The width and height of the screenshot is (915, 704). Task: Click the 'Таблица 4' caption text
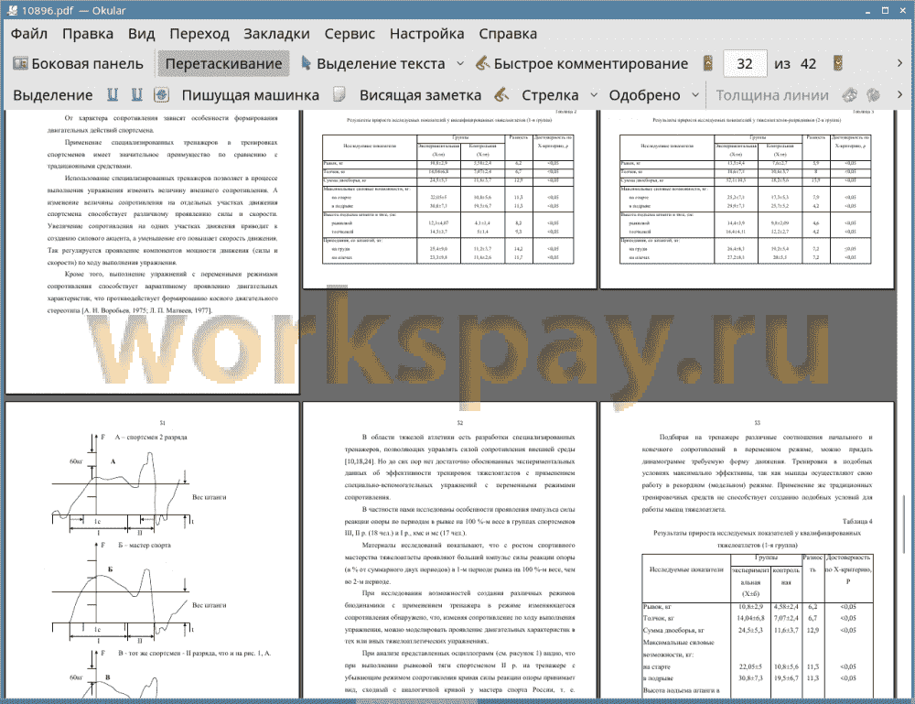tap(857, 521)
